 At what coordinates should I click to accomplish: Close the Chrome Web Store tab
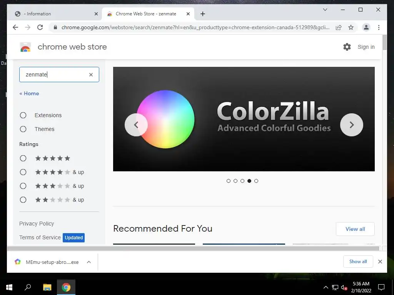[188, 14]
